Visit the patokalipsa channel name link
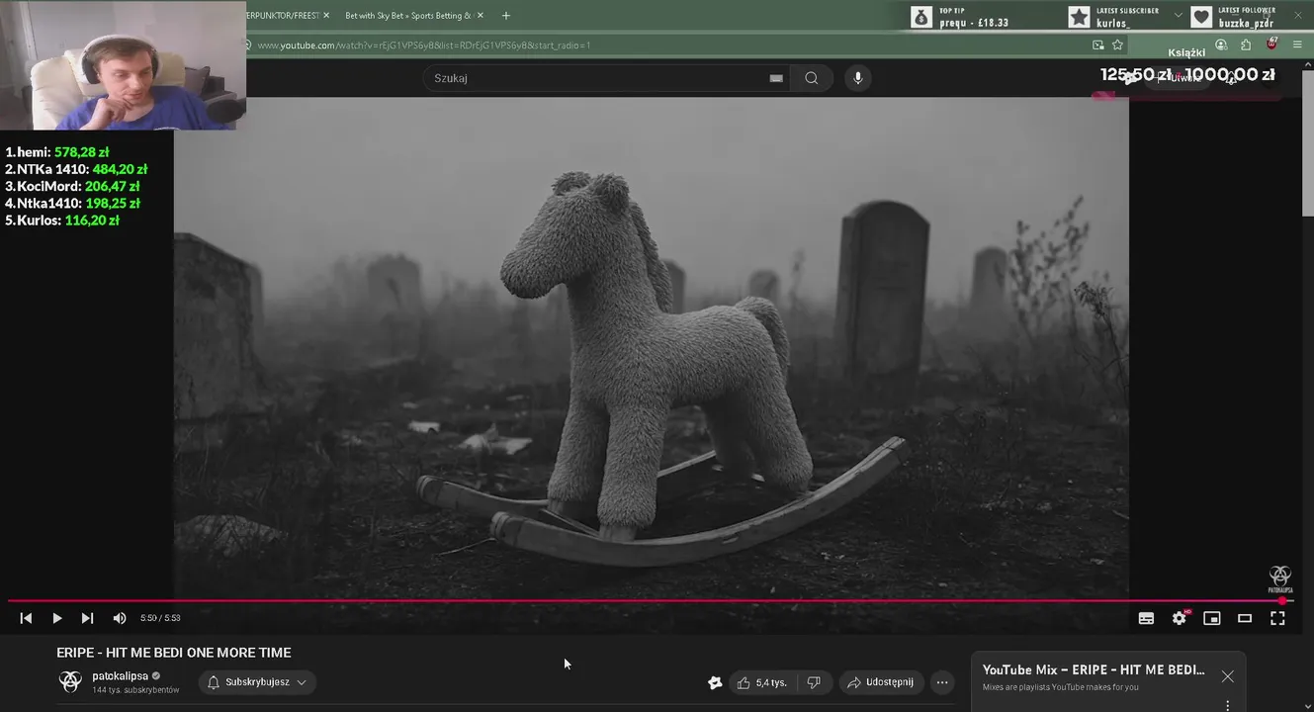 (120, 676)
